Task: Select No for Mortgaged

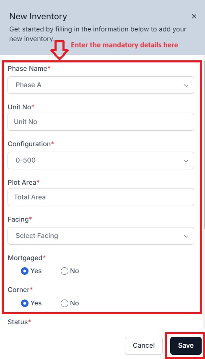Action: [65, 271]
